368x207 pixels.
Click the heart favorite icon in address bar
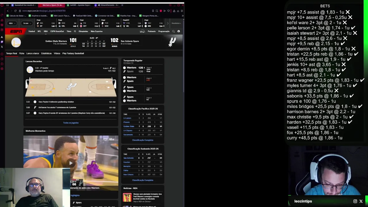click(168, 11)
